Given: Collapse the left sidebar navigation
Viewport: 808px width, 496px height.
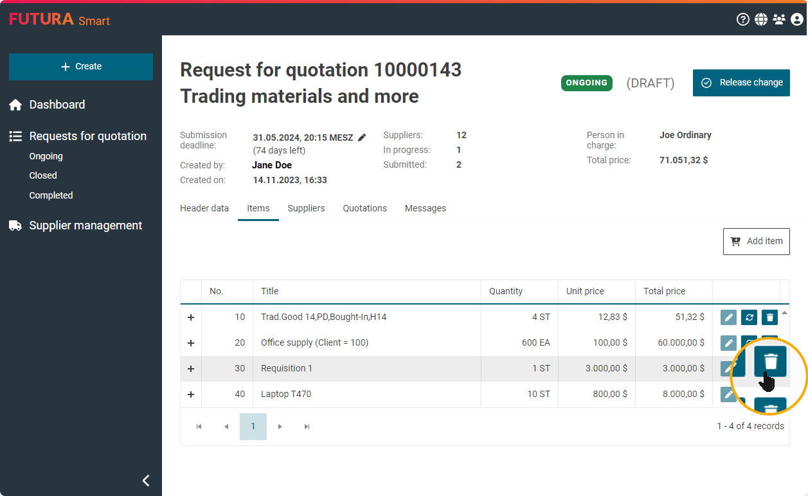Looking at the screenshot, I should 146,481.
